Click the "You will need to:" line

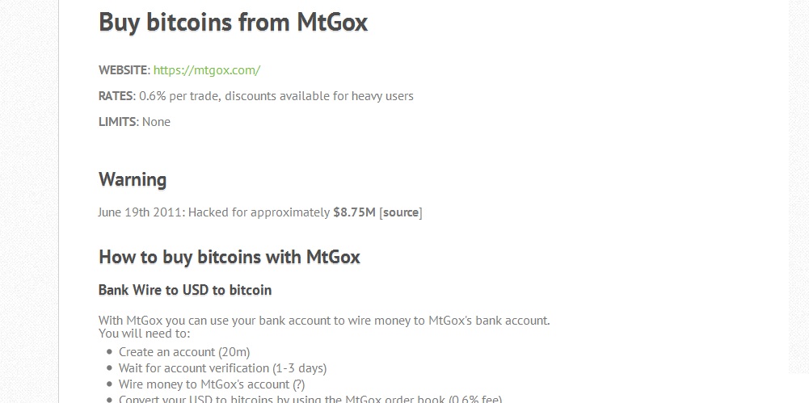[144, 333]
